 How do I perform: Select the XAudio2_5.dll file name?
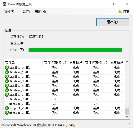[19, 90]
